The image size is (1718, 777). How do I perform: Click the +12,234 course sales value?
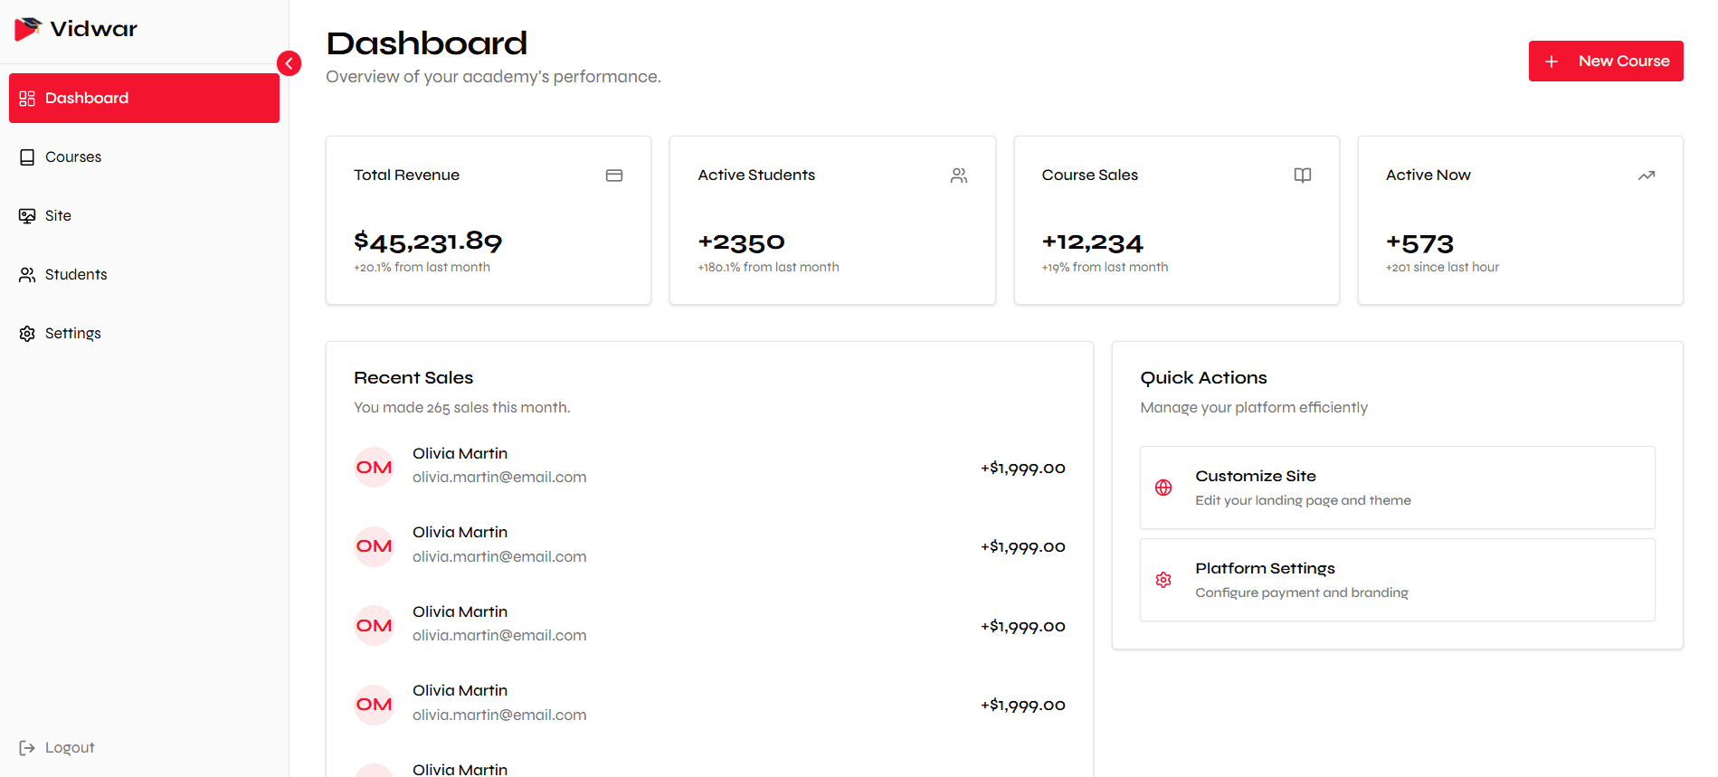[1092, 242]
